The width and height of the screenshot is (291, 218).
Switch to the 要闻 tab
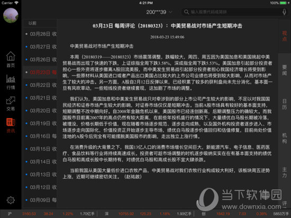point(284,70)
